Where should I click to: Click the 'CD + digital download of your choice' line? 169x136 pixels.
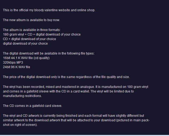point(29,39)
